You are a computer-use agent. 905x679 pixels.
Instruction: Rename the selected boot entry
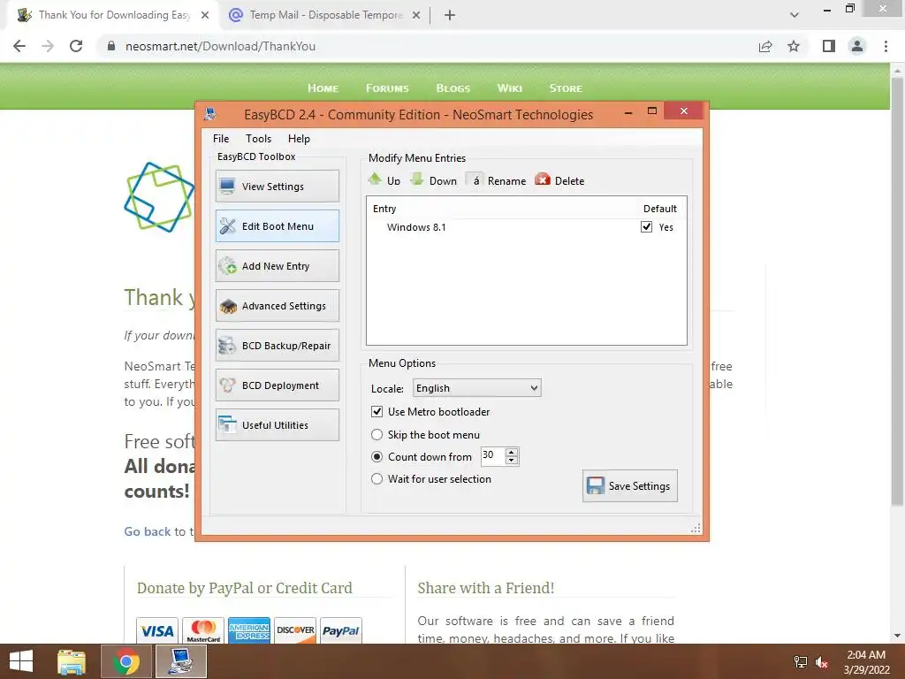click(497, 180)
